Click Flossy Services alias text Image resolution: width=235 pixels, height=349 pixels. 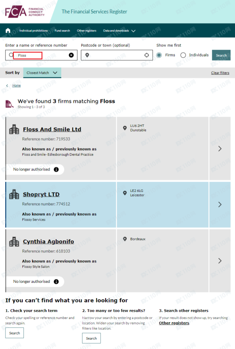click(x=34, y=220)
